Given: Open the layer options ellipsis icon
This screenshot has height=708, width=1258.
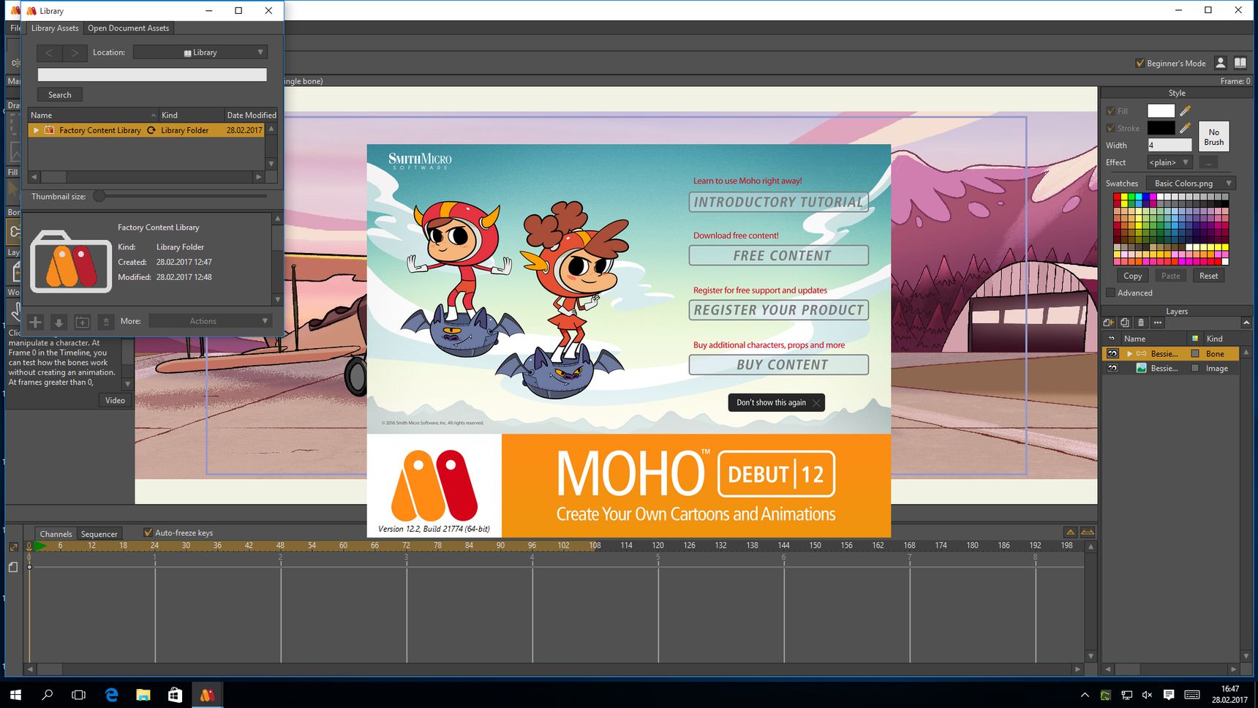Looking at the screenshot, I should (x=1157, y=323).
